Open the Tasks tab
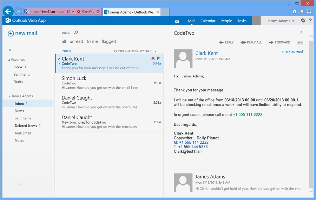This screenshot has width=316, height=200. tap(242, 21)
